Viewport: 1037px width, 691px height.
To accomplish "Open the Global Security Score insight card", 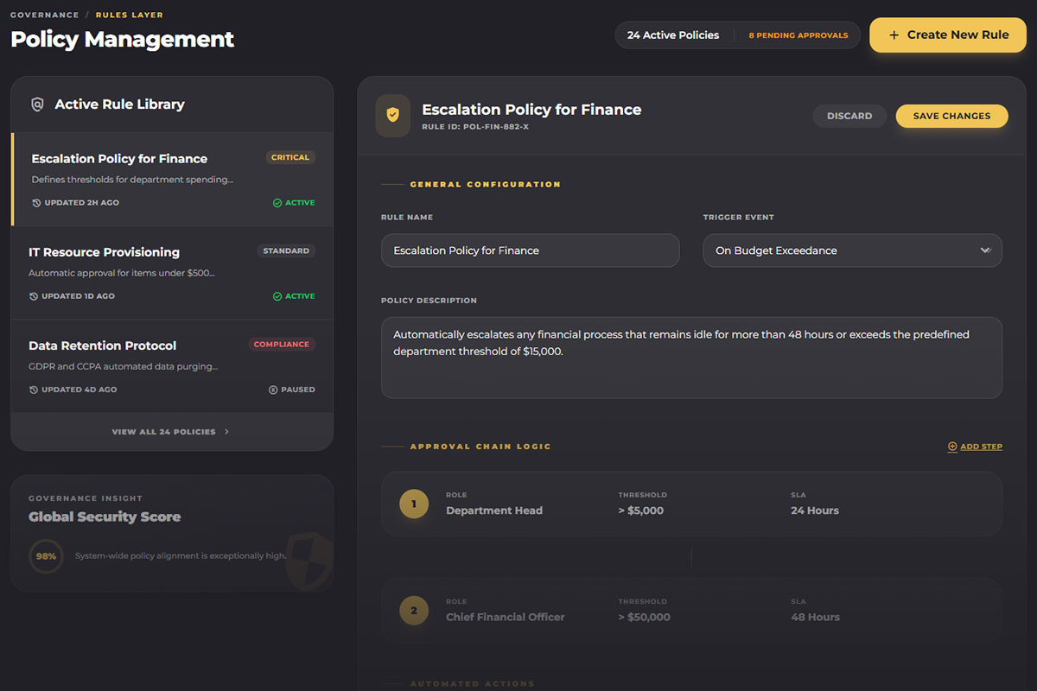I will tap(172, 534).
